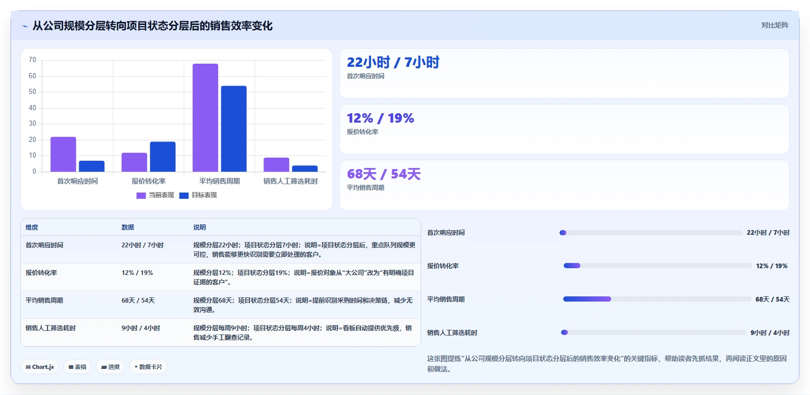The image size is (810, 395).
Task: Click the blue 报价转化率 bar in the chart
Action: click(163, 157)
